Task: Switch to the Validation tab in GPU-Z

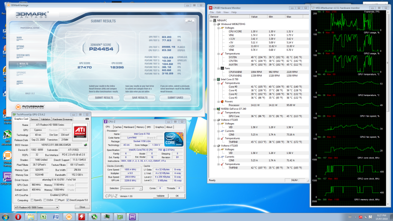Action: click(45, 119)
